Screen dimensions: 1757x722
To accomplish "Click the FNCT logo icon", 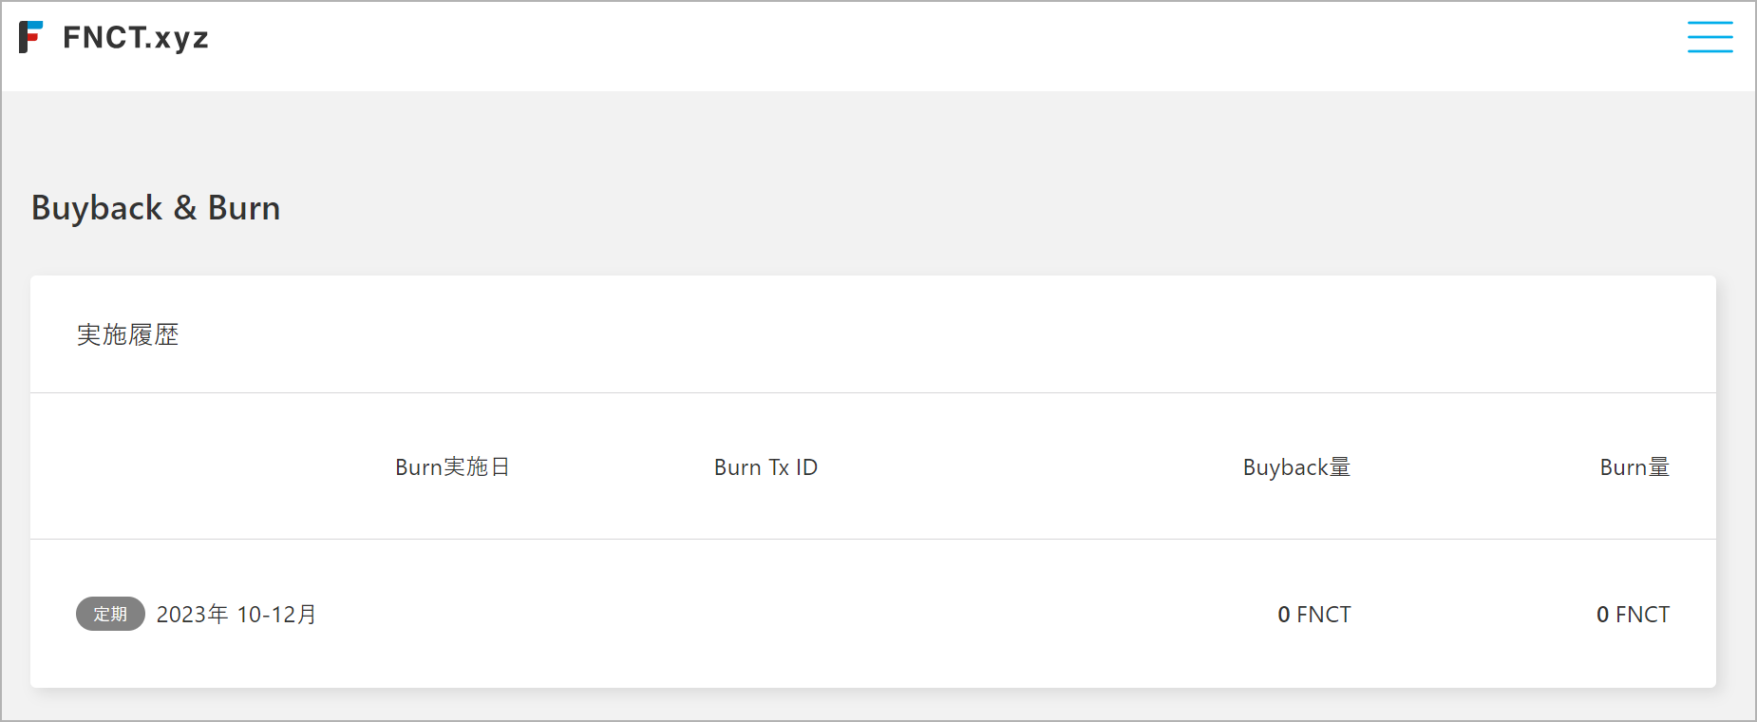I will coord(30,37).
